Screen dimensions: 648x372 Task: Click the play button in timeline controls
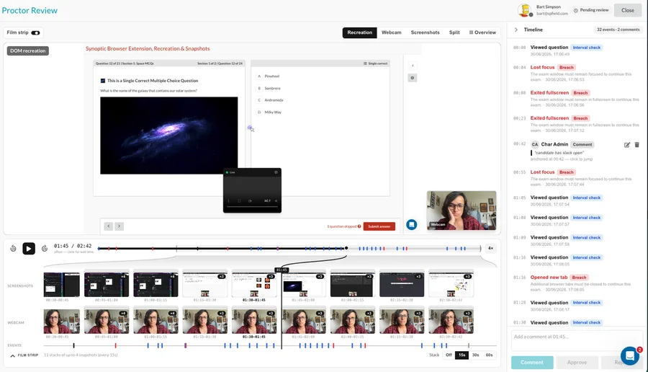point(29,248)
